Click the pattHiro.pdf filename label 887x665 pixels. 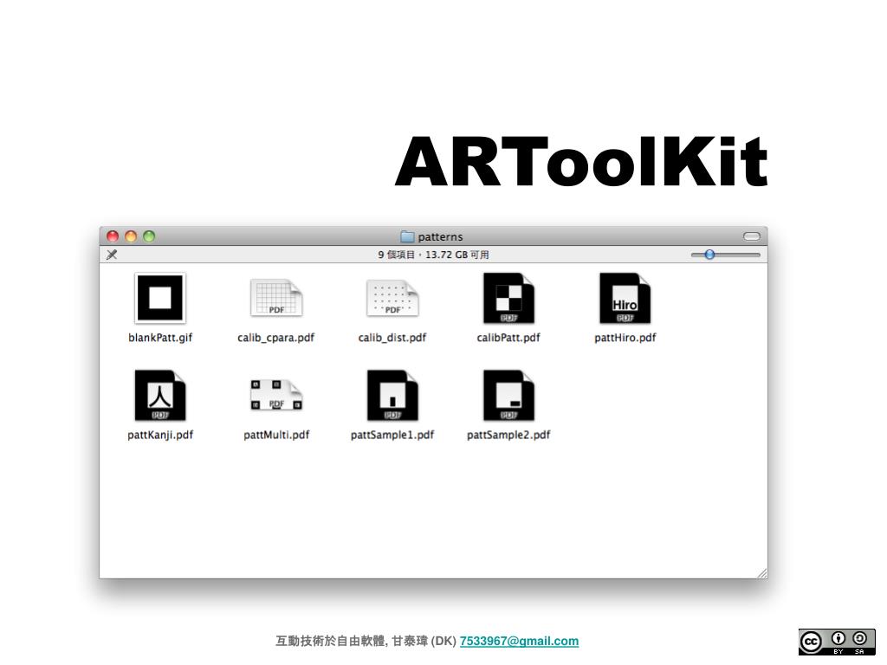[x=625, y=338]
